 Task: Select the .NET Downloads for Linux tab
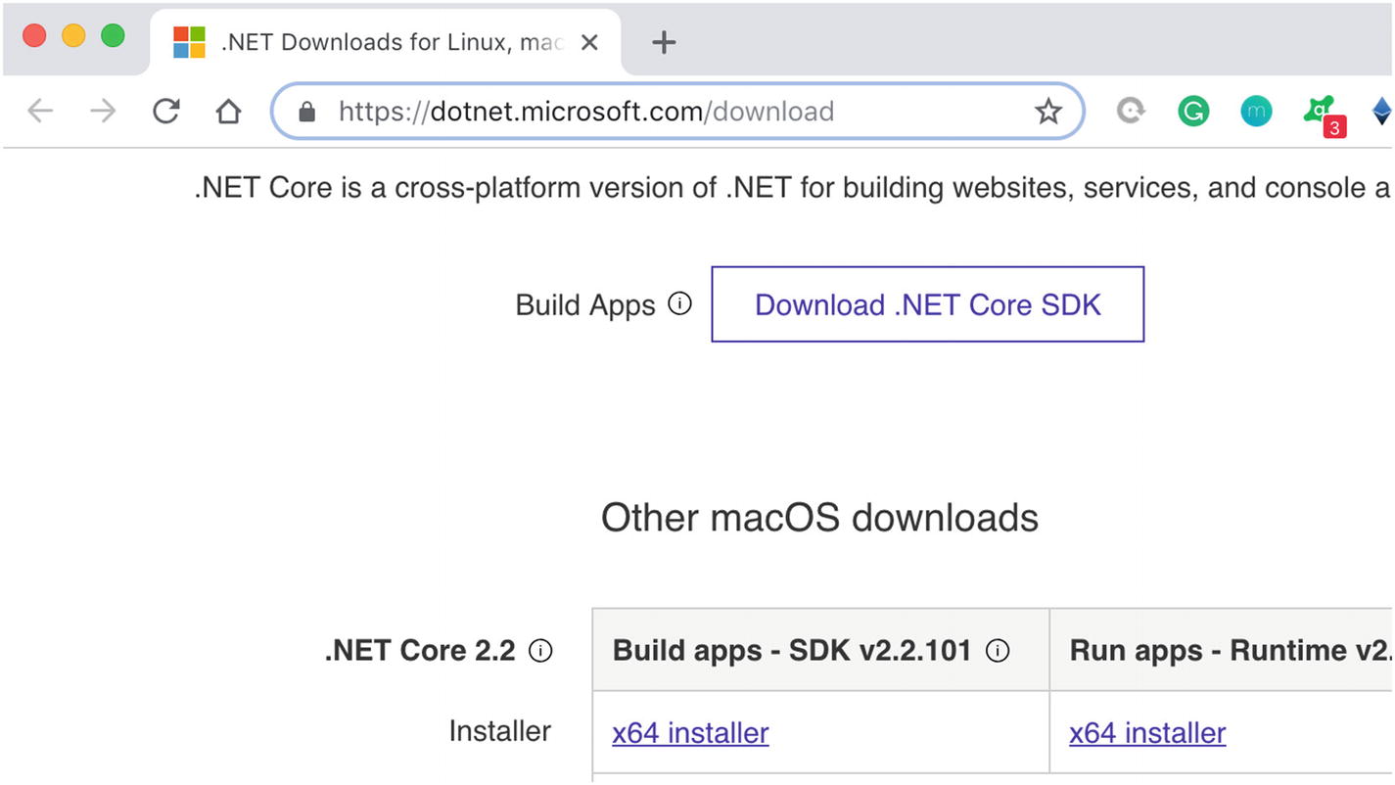click(386, 42)
